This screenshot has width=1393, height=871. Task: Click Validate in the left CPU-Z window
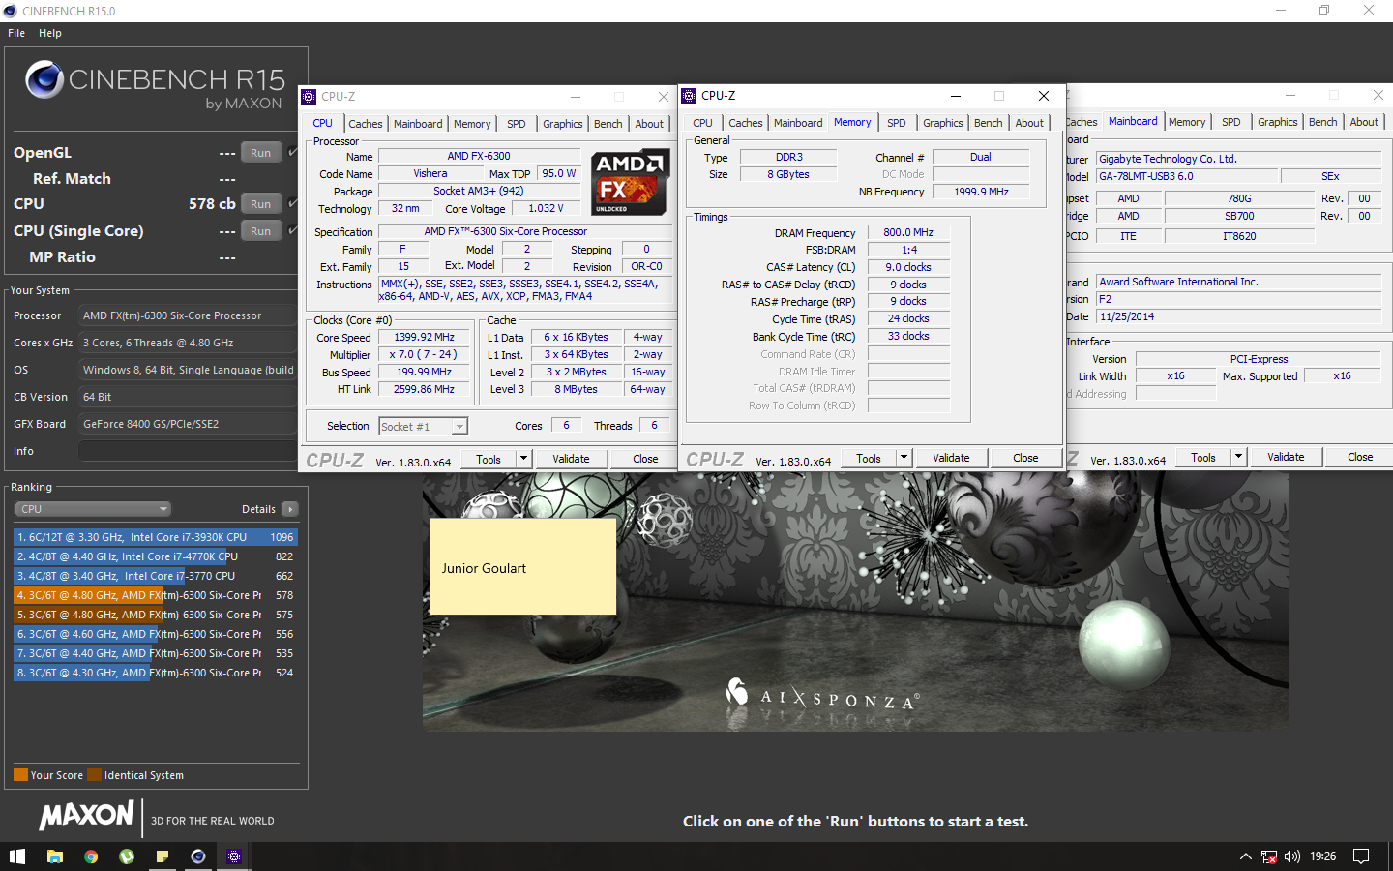point(571,459)
